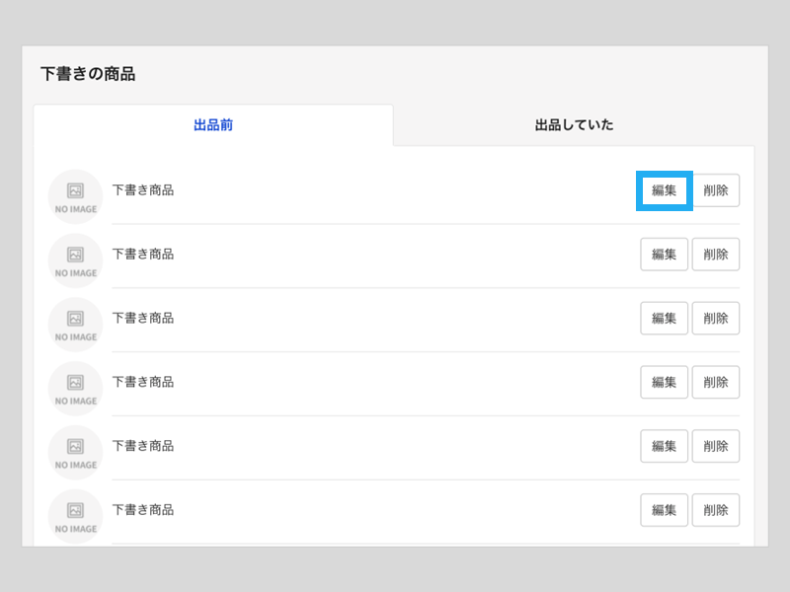The image size is (790, 592).
Task: Tap 削除 on the fifth draft row
Action: pyautogui.click(x=715, y=446)
